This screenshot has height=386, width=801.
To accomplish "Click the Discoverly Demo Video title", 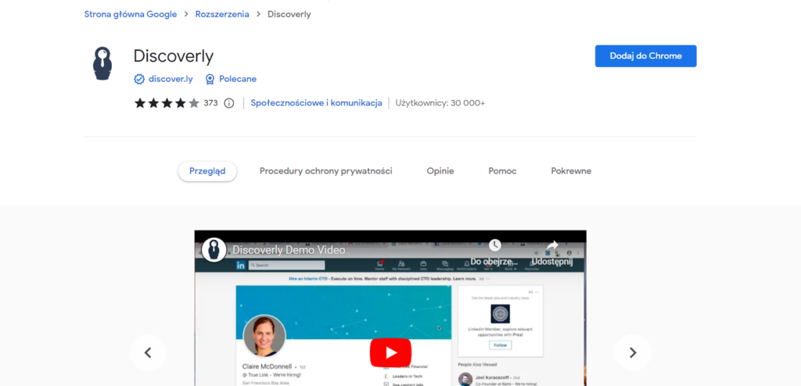I will (x=289, y=251).
